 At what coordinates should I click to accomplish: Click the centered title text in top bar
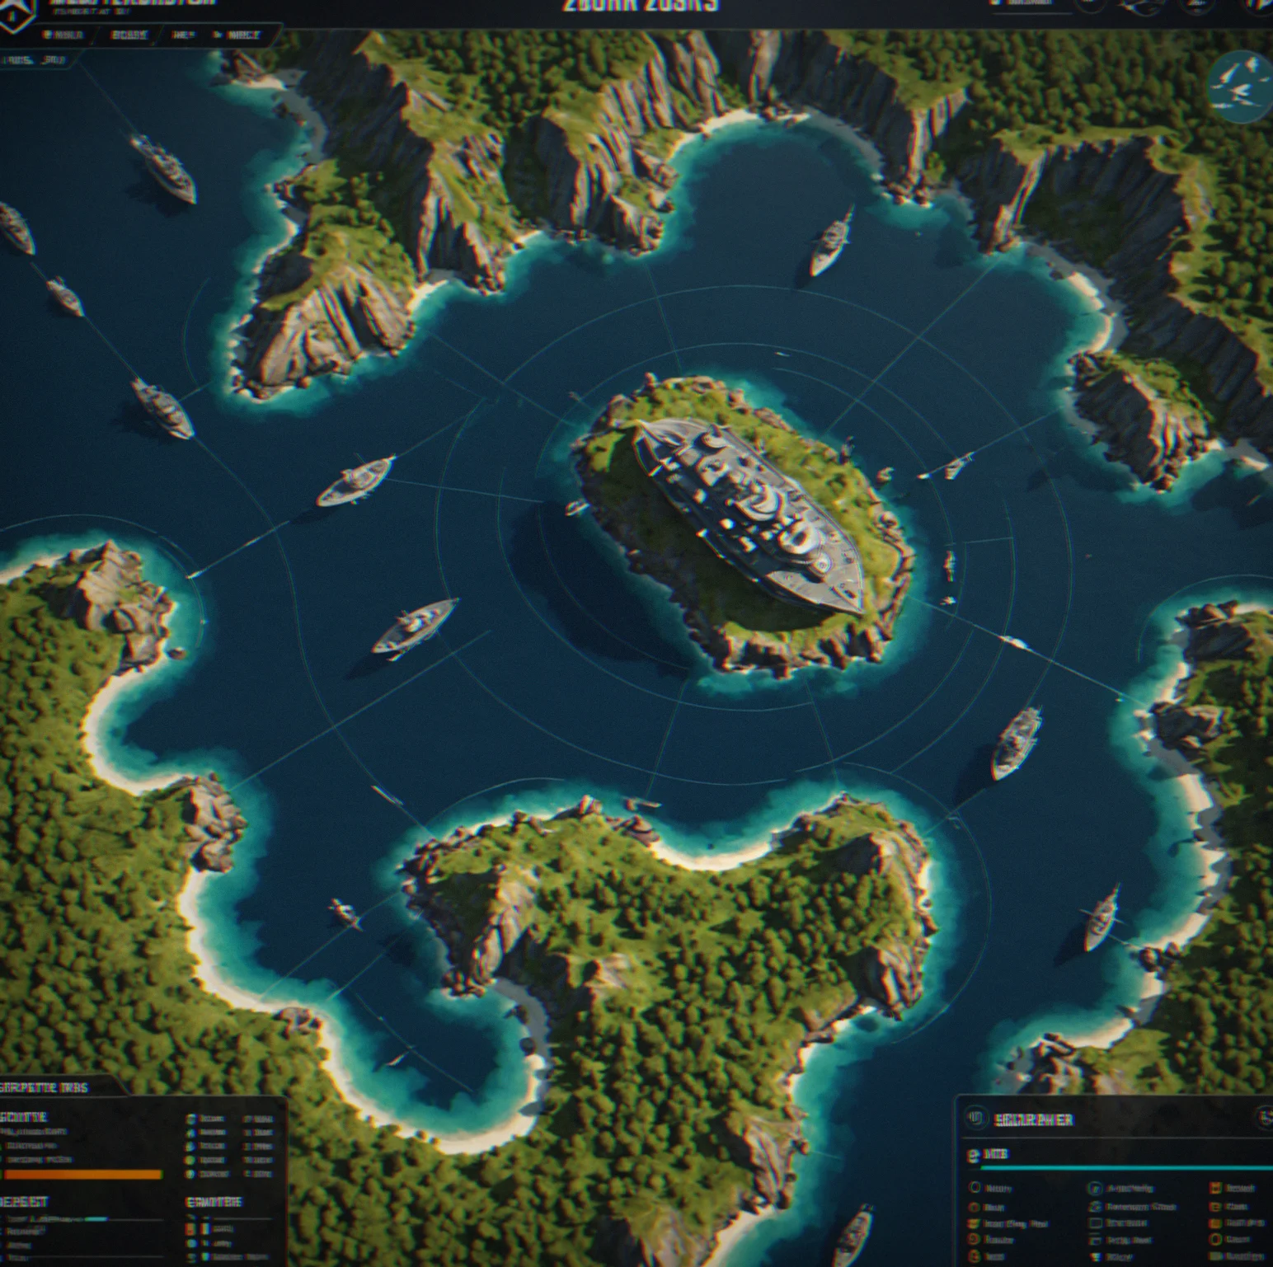click(x=640, y=6)
